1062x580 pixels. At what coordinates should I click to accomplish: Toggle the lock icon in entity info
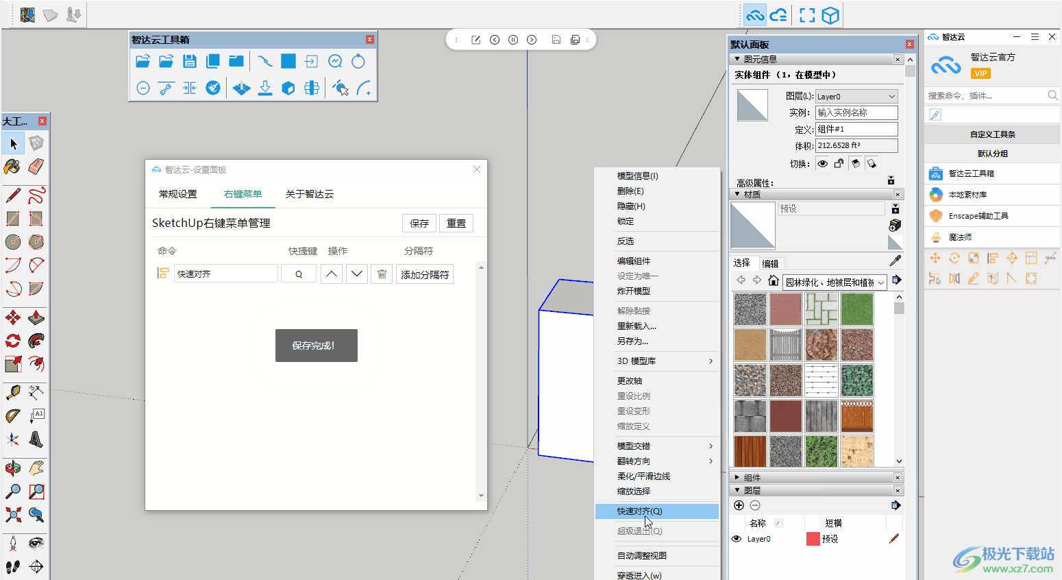[x=839, y=163]
